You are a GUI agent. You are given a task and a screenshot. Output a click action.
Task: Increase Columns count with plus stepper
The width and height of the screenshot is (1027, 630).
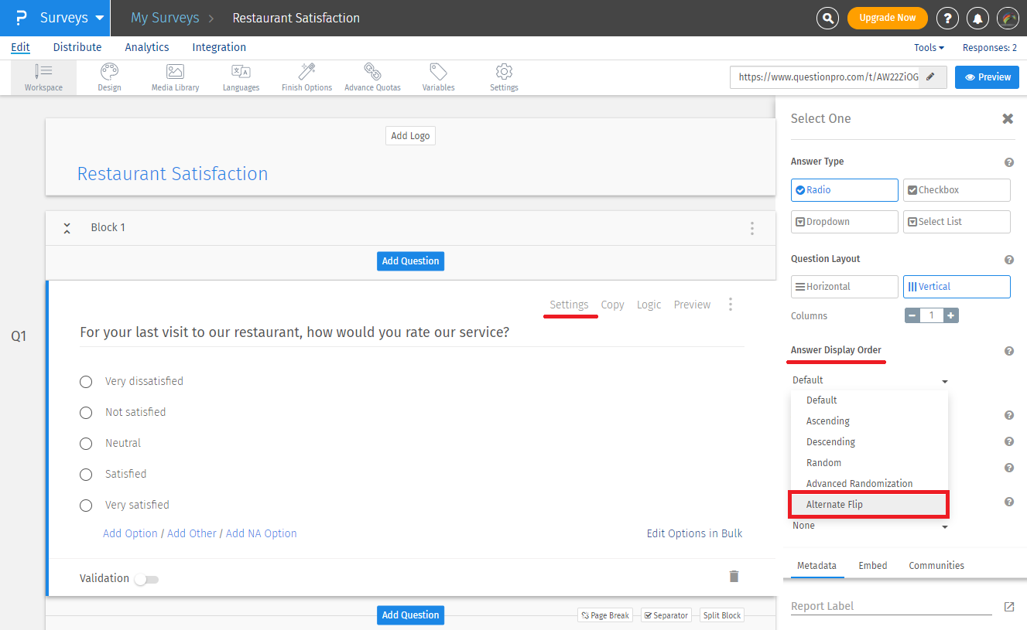[x=950, y=315]
